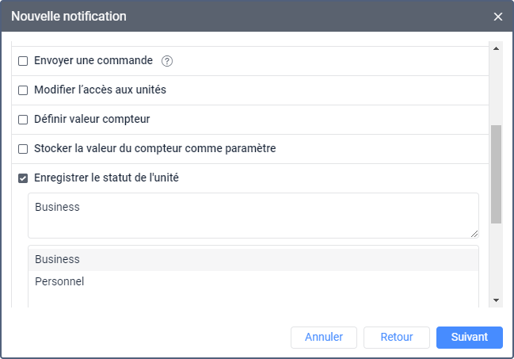
Task: Tick the Définir valeur compteur checkbox
Action: 23,120
